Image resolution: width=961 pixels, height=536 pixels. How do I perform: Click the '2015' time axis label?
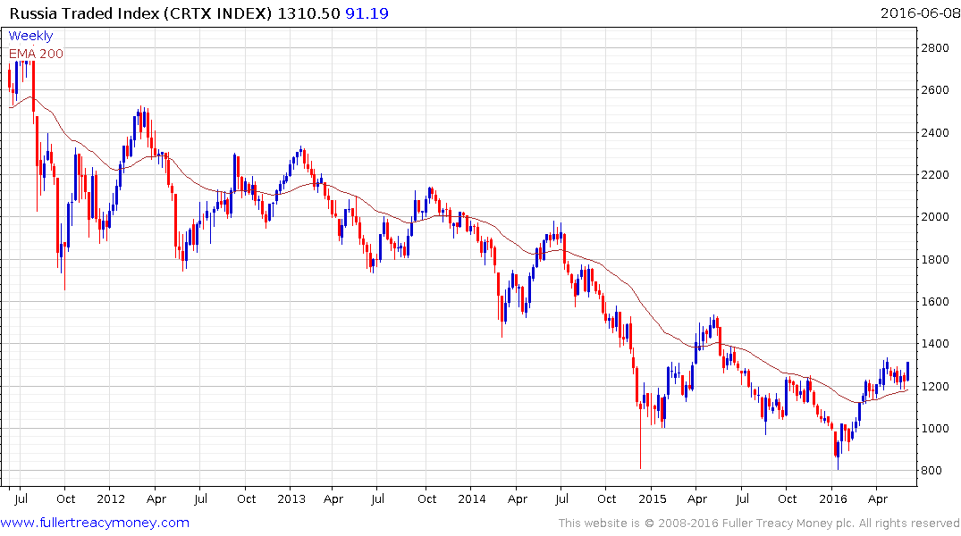[652, 498]
